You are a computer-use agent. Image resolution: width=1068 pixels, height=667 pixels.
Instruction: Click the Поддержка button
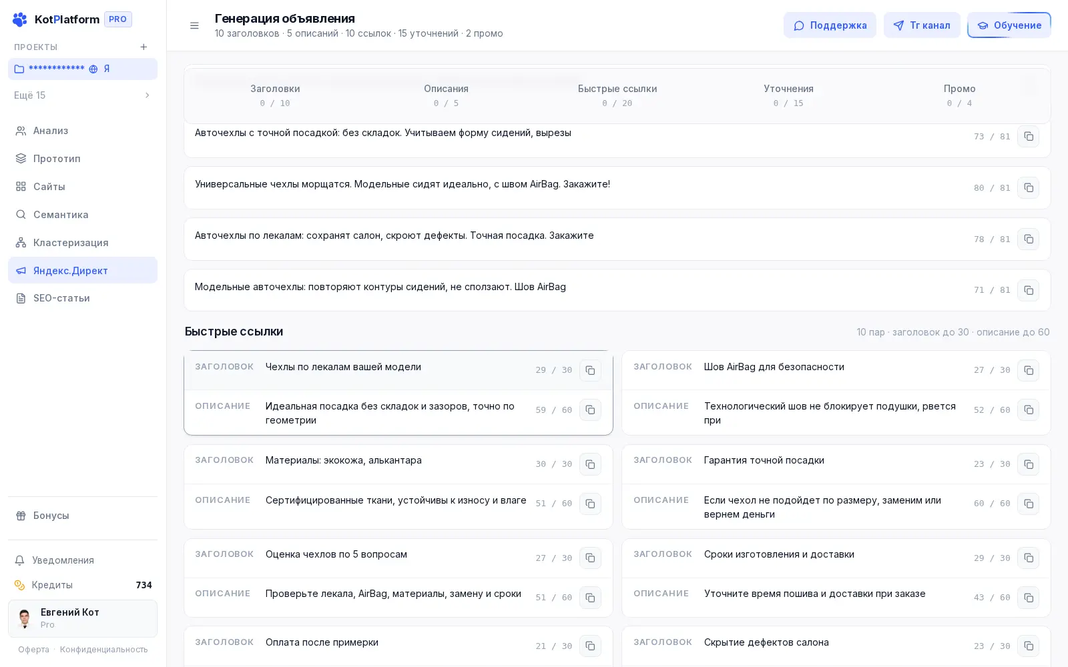tap(830, 25)
